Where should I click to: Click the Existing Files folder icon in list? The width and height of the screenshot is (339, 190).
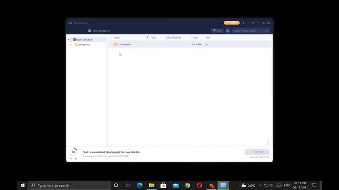[x=115, y=44]
